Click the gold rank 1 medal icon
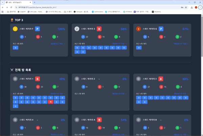 click(15, 29)
